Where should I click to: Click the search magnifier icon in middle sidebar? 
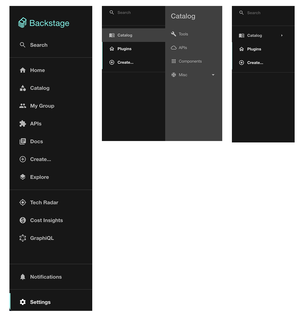pyautogui.click(x=112, y=12)
